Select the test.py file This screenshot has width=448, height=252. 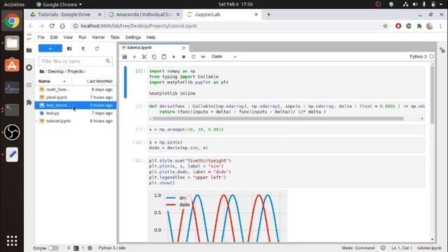pos(76,113)
